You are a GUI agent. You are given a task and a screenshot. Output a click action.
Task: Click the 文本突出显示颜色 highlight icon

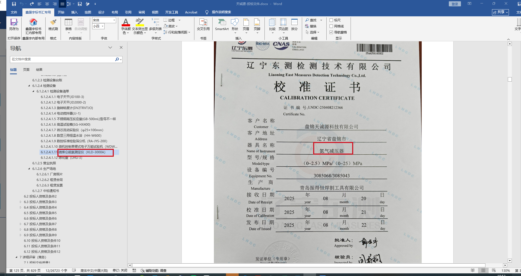point(140,22)
